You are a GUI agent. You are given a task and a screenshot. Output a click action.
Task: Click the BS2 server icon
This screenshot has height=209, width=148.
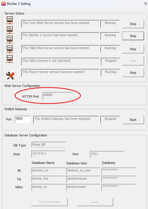(x=10, y=30)
